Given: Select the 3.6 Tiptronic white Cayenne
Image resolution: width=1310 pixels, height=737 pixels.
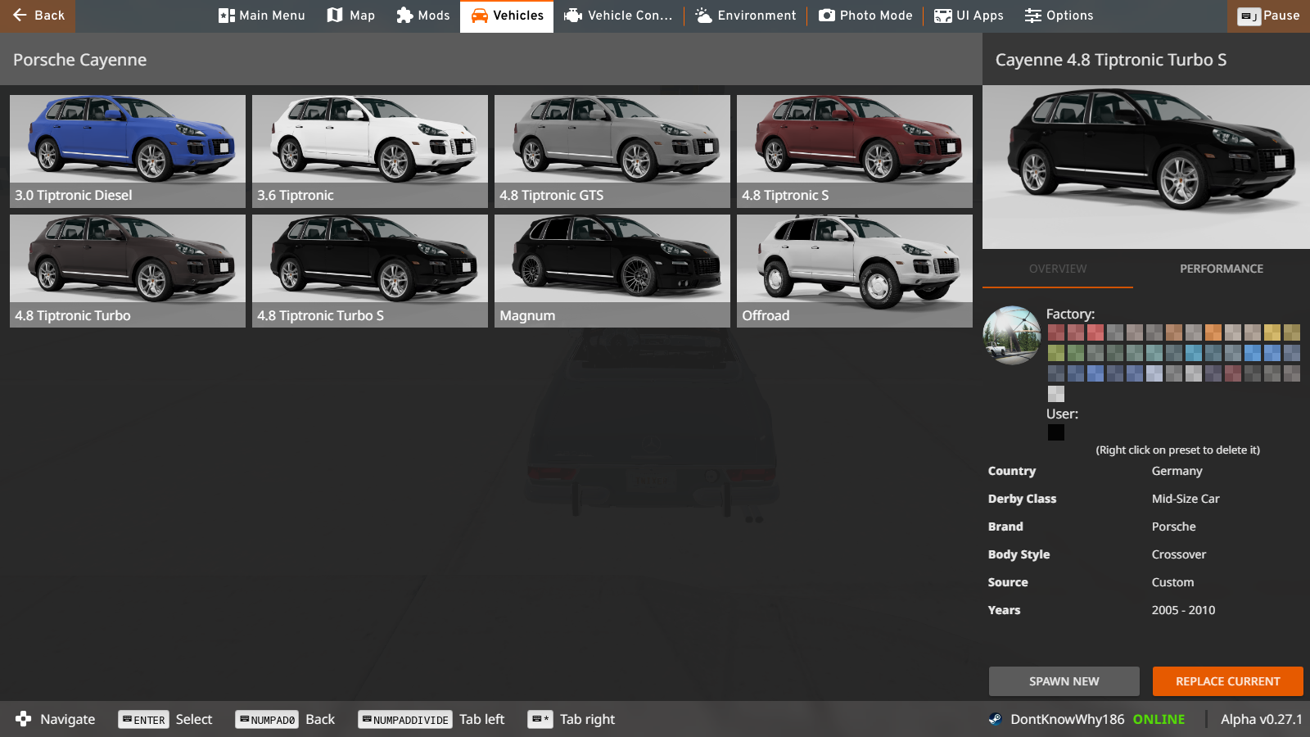Looking at the screenshot, I should click(370, 151).
